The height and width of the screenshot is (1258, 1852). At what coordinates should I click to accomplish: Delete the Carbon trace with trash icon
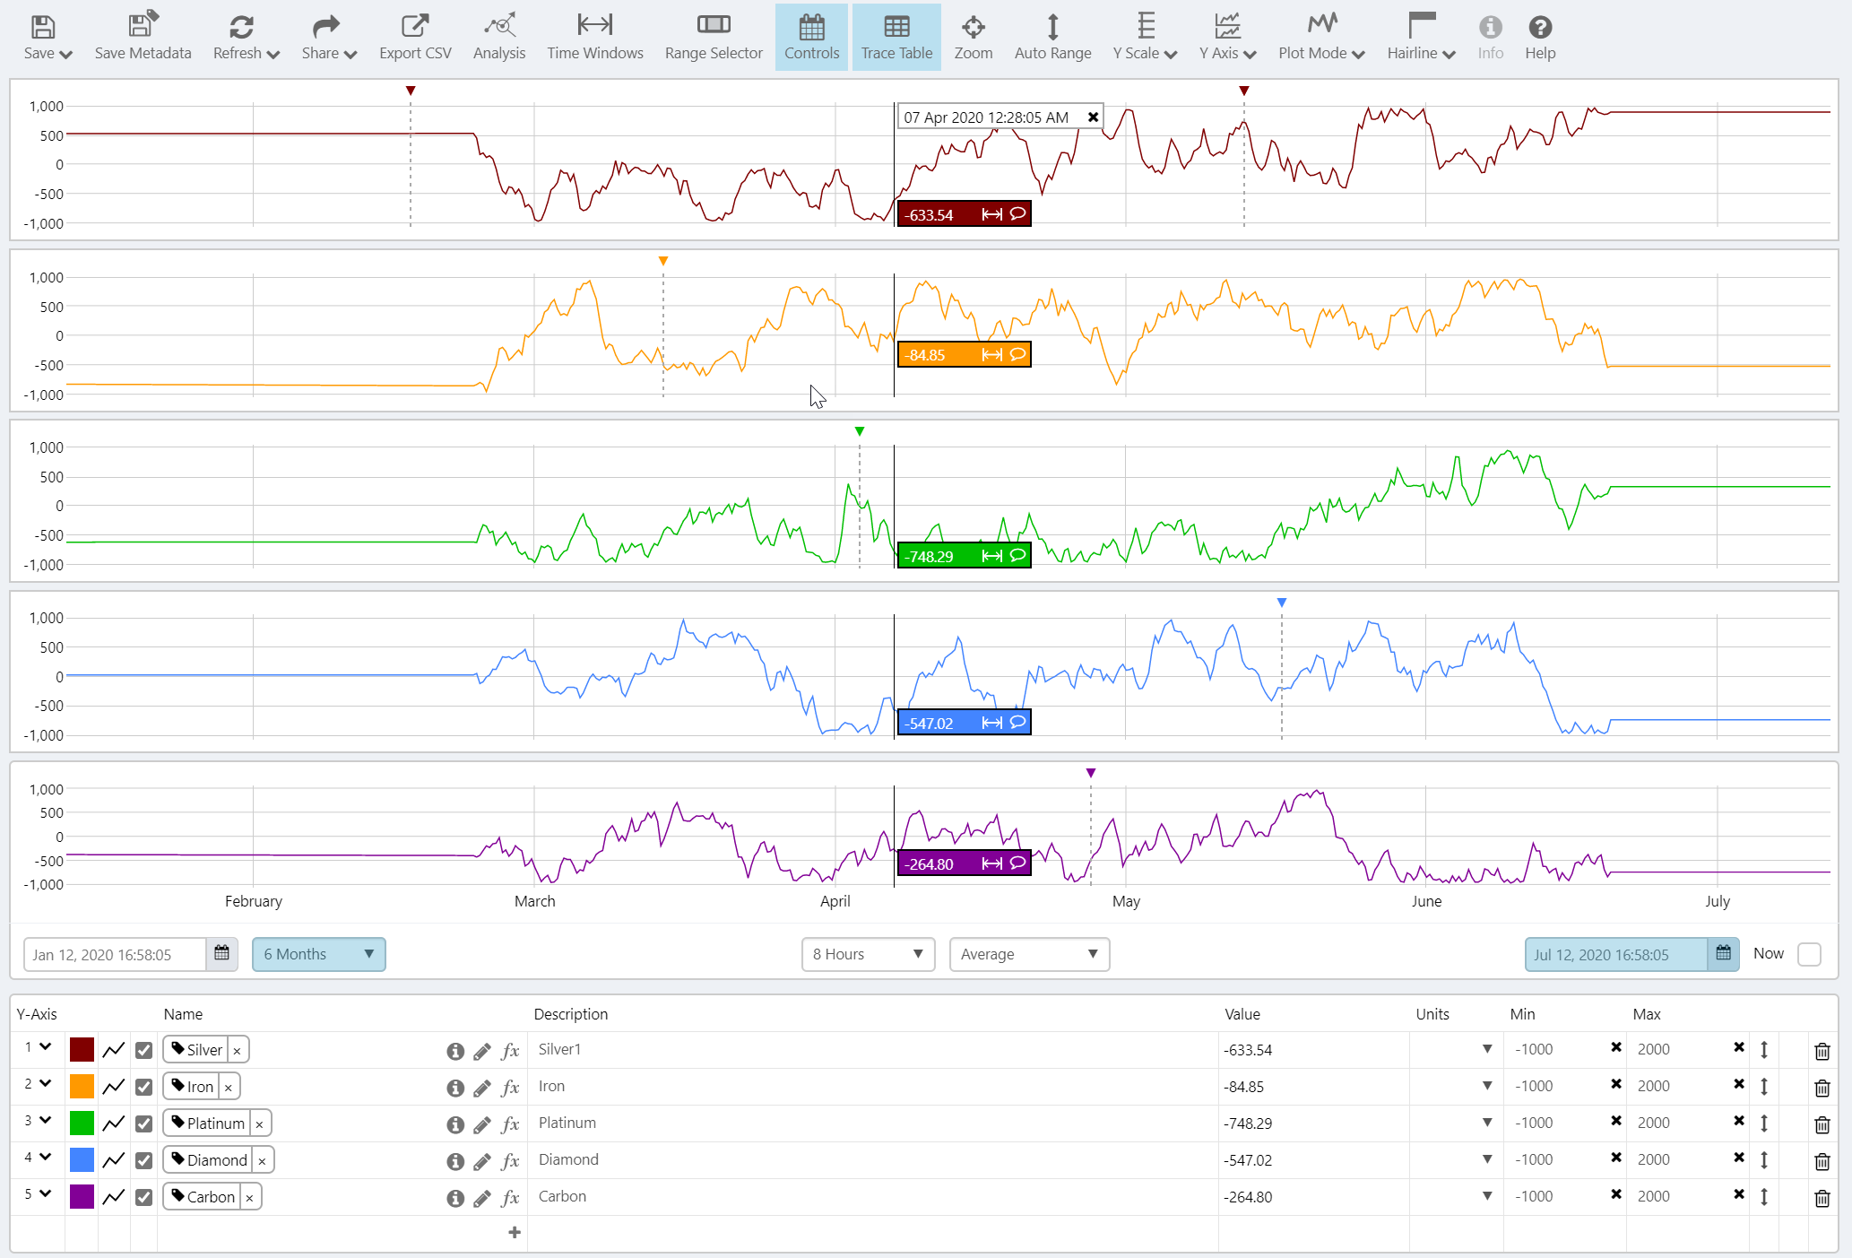click(1822, 1198)
